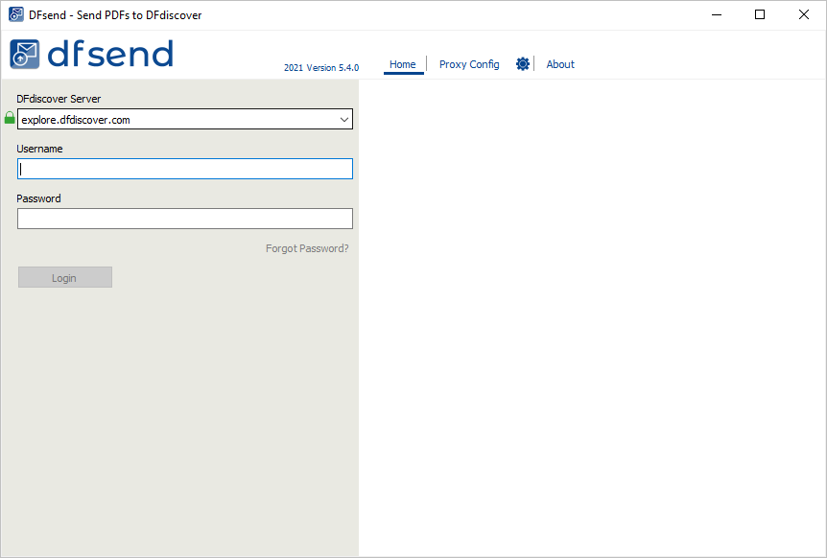Screen dimensions: 827x558
Task: Click the Username label
Action: point(39,149)
